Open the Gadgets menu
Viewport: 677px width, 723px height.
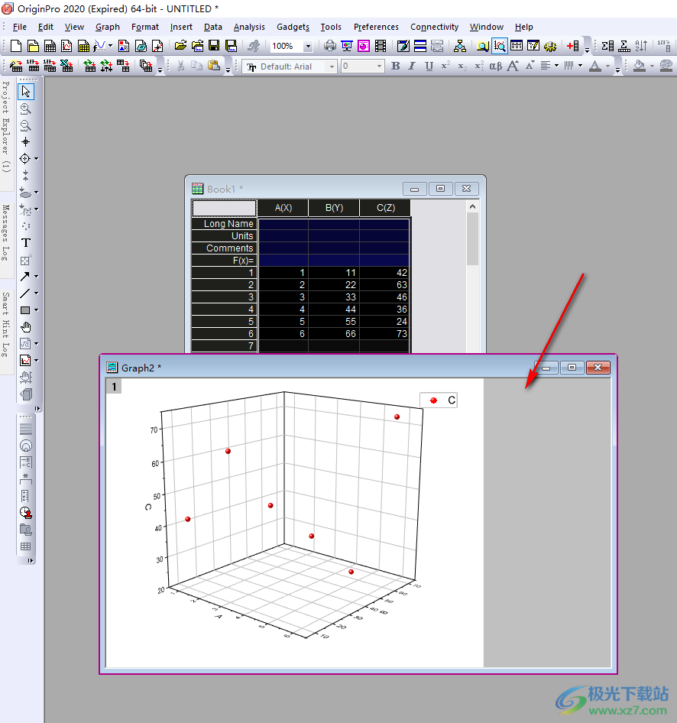(293, 27)
